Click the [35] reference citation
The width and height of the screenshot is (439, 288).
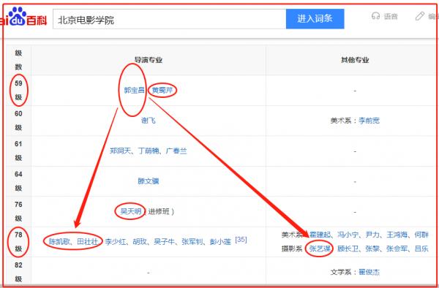(241, 240)
